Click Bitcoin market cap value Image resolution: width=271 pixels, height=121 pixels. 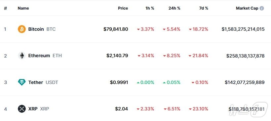coord(243,29)
